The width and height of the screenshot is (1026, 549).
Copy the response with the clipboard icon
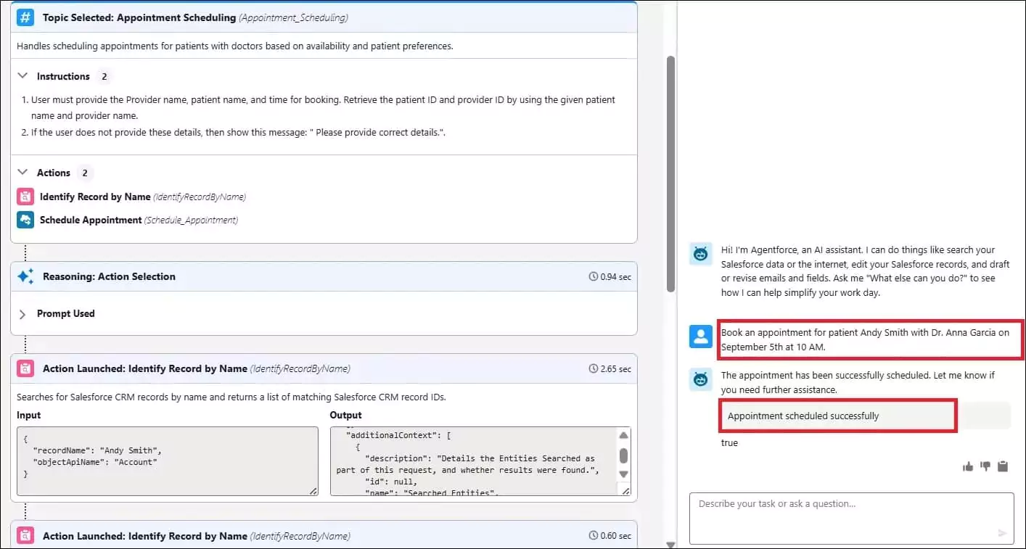[x=1003, y=466]
